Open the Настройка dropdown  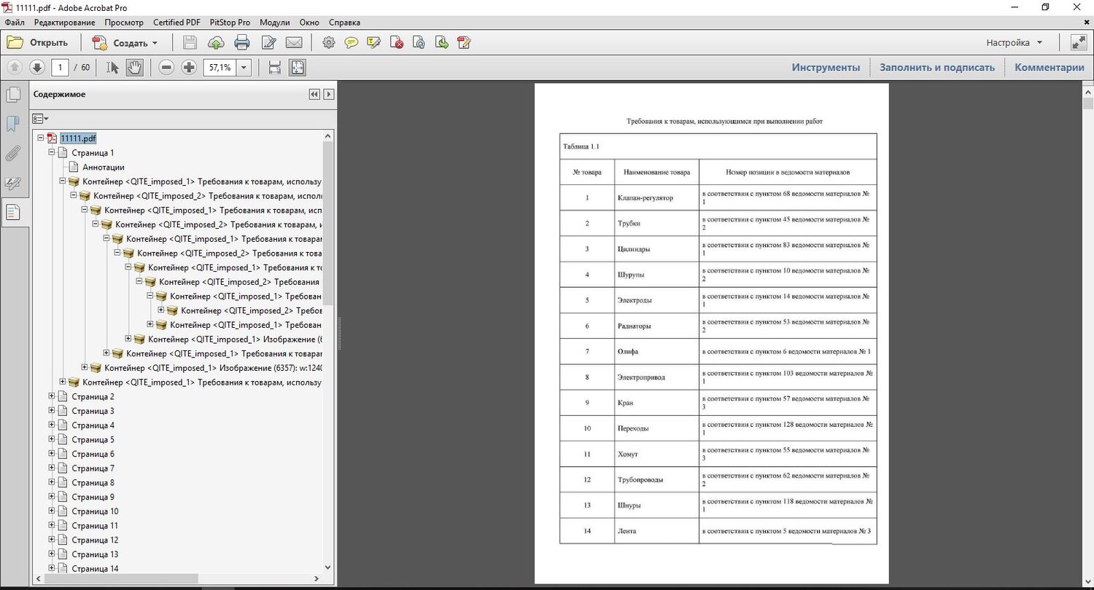(1015, 42)
